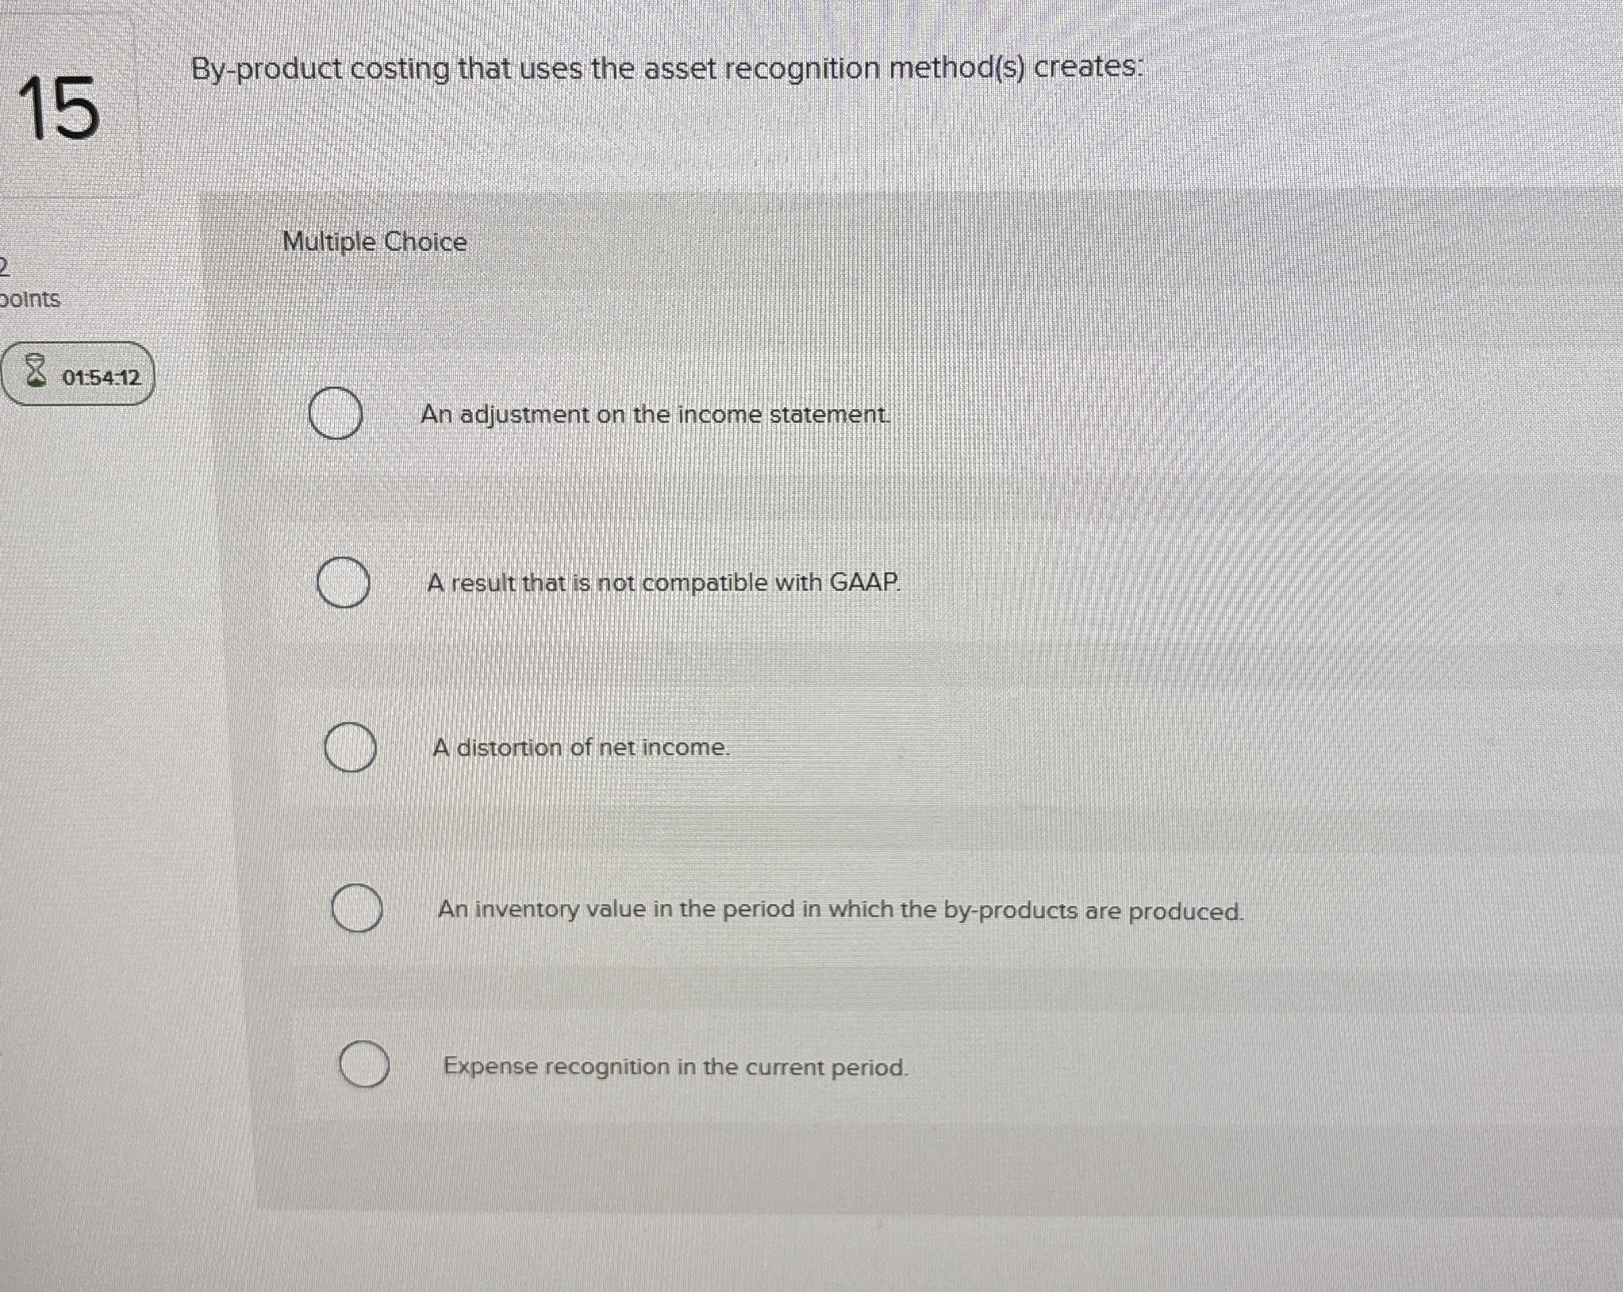
Task: Pick the answer about inventory value of by-products
Action: tap(358, 907)
